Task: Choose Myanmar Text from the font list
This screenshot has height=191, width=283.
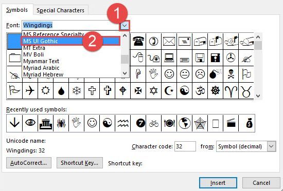Action: [x=71, y=61]
